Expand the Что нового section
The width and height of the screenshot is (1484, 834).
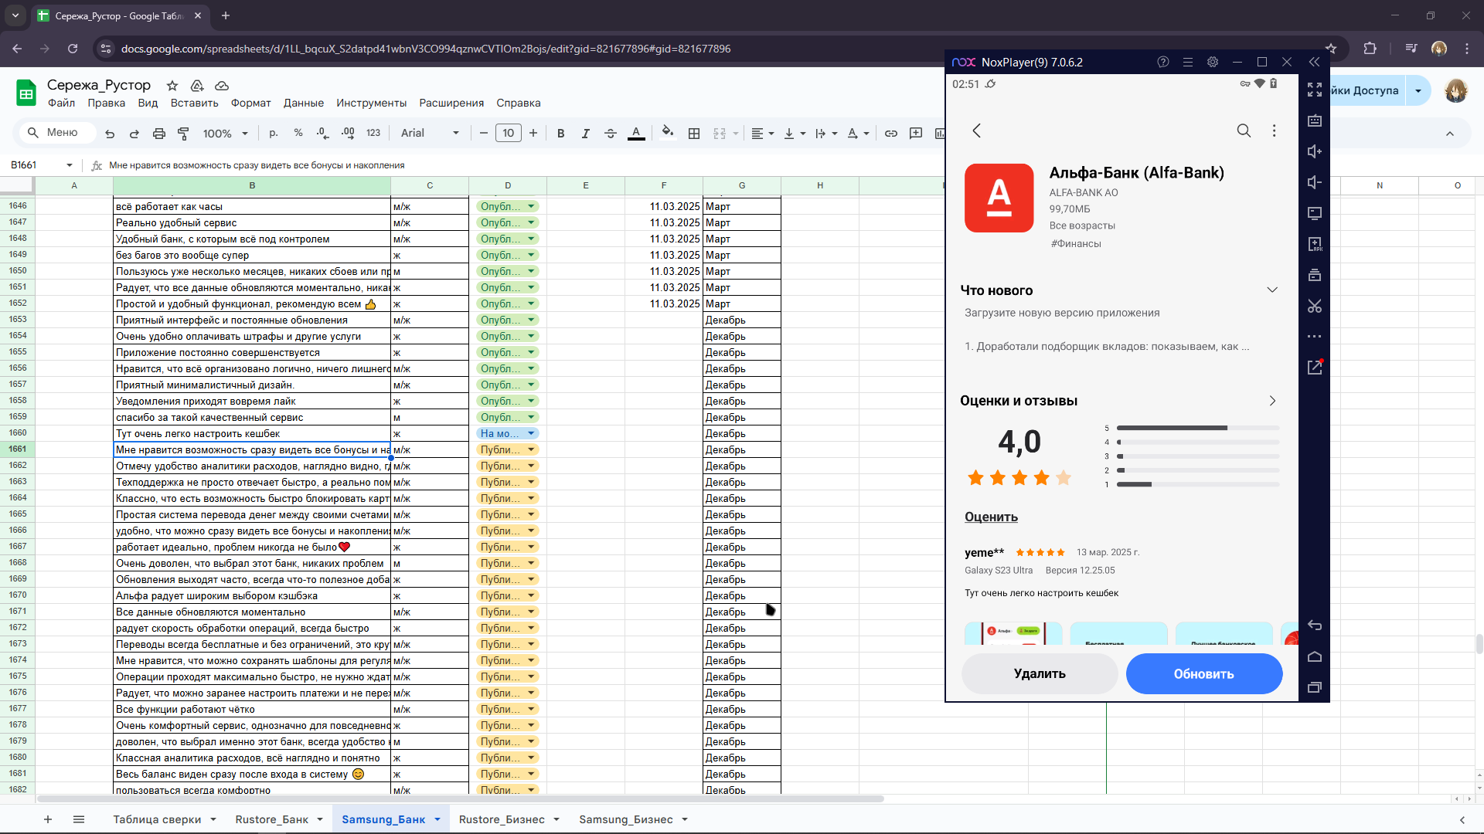coord(1272,290)
